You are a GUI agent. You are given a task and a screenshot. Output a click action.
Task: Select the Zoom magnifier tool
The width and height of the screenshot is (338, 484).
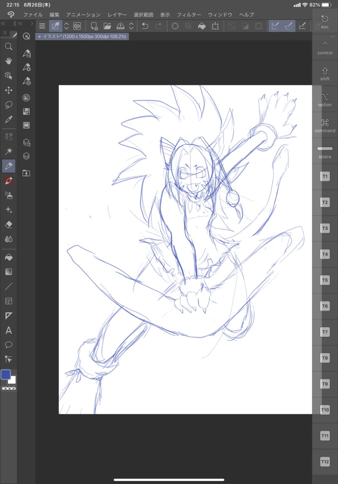coord(8,46)
